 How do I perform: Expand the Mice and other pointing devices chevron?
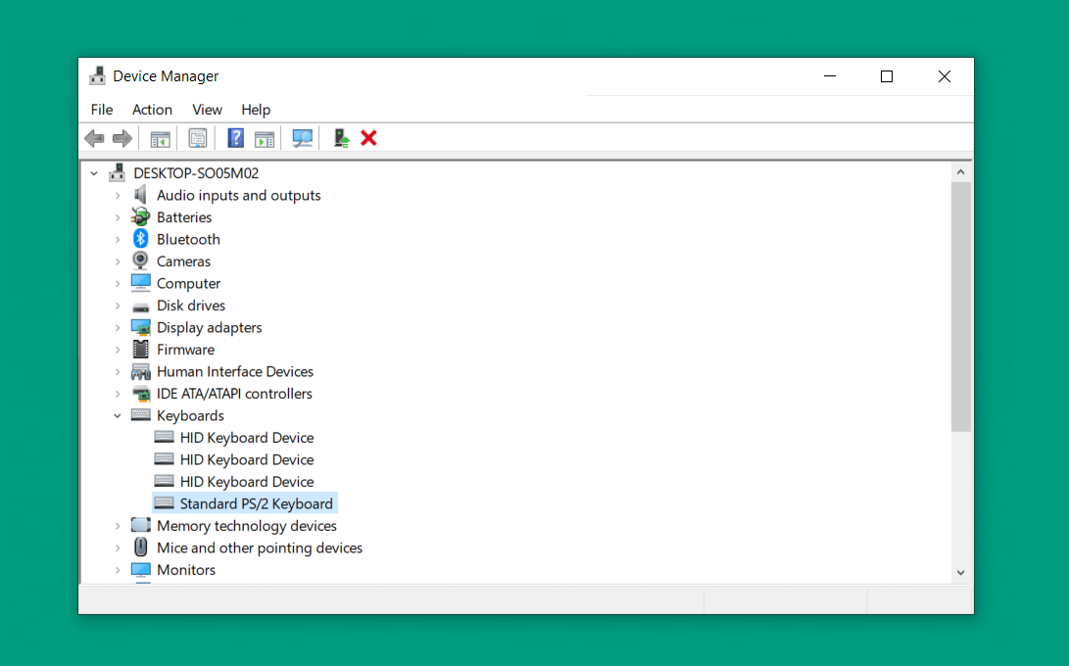click(118, 547)
